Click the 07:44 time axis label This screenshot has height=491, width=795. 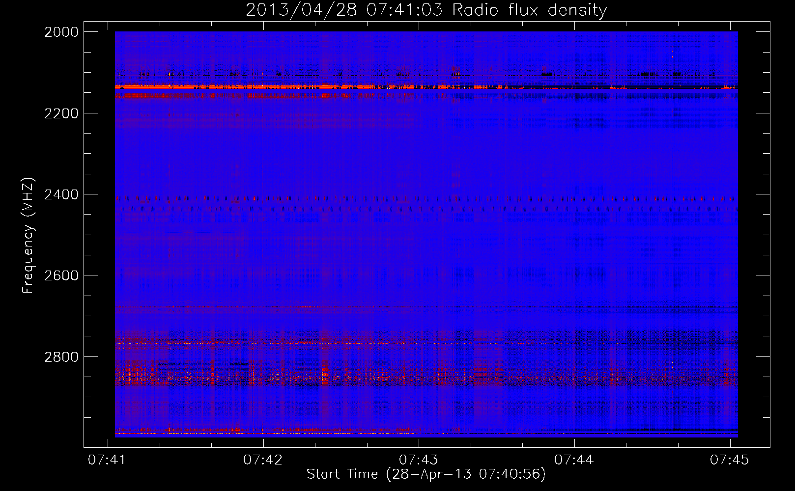tap(574, 460)
